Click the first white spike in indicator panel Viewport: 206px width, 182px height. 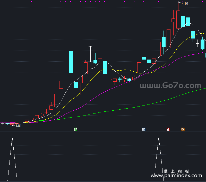[x=12, y=159]
